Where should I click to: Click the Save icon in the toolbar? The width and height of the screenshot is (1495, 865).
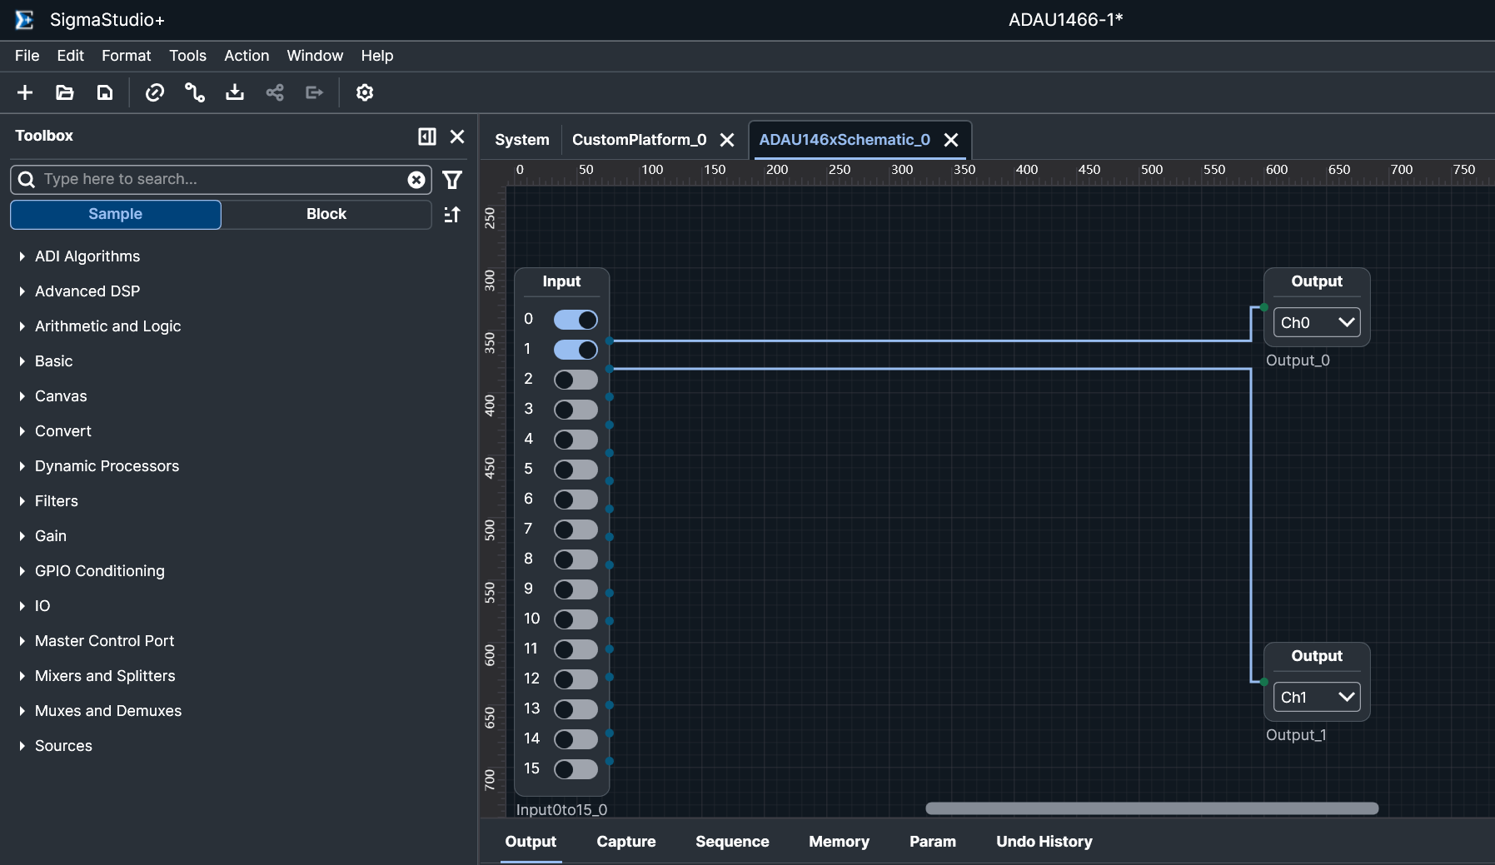pos(105,92)
